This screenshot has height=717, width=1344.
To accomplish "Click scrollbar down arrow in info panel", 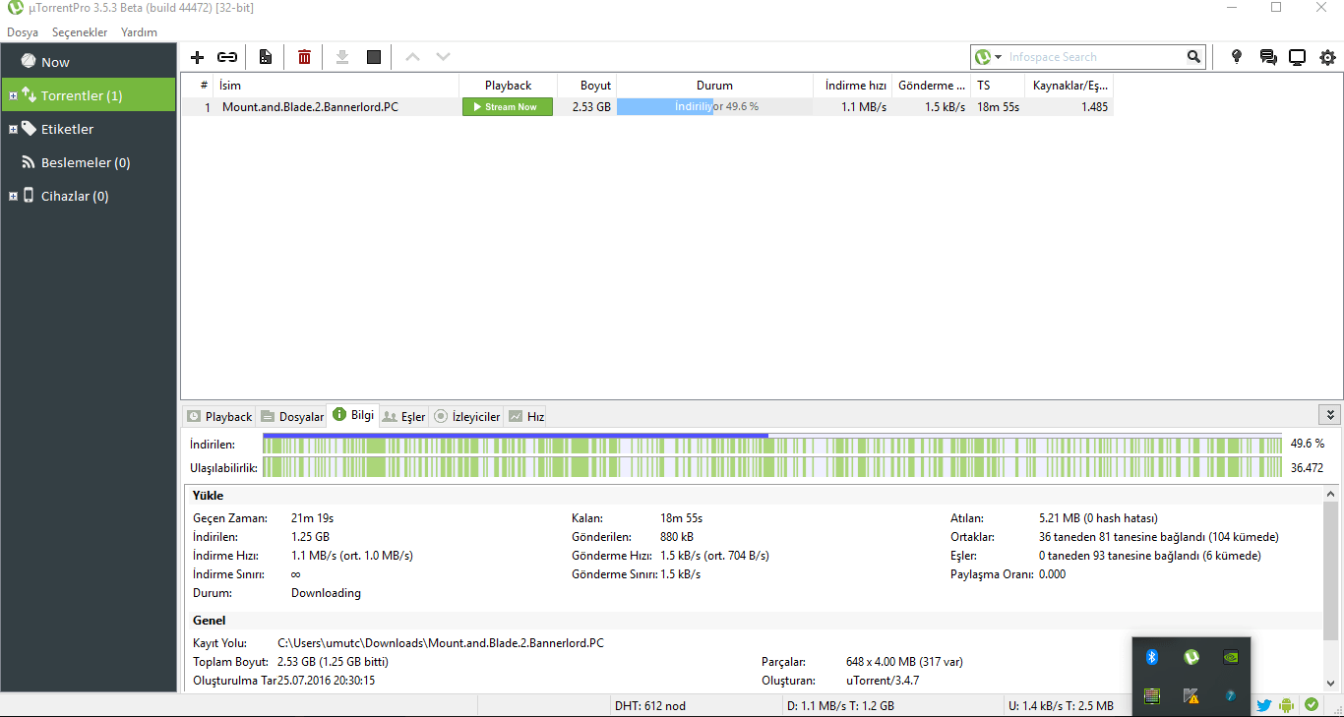I will tap(1330, 684).
